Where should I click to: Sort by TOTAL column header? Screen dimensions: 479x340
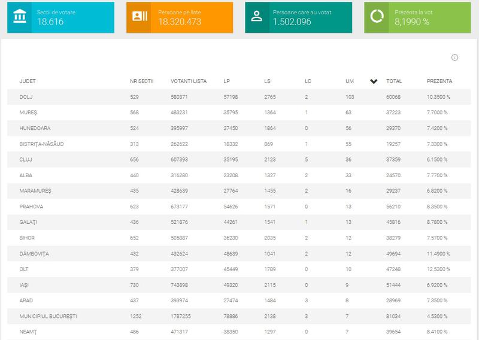[x=394, y=81]
